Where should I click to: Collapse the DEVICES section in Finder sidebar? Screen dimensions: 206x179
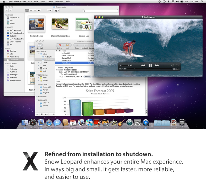coord(5,15)
